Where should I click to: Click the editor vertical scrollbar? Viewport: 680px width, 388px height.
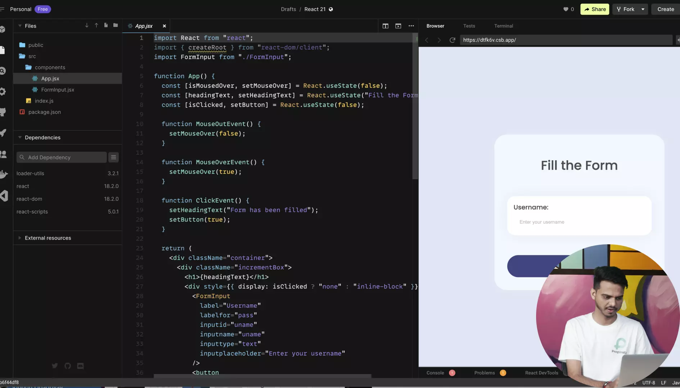point(415,108)
